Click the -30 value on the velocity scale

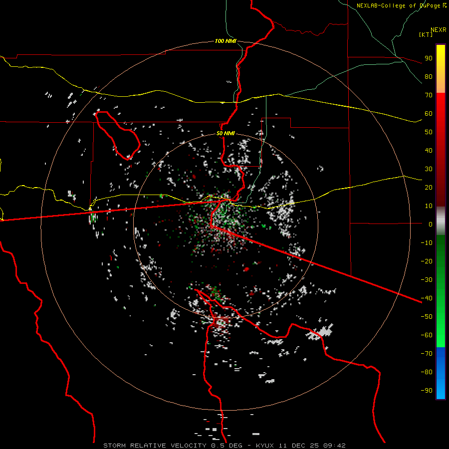point(427,280)
